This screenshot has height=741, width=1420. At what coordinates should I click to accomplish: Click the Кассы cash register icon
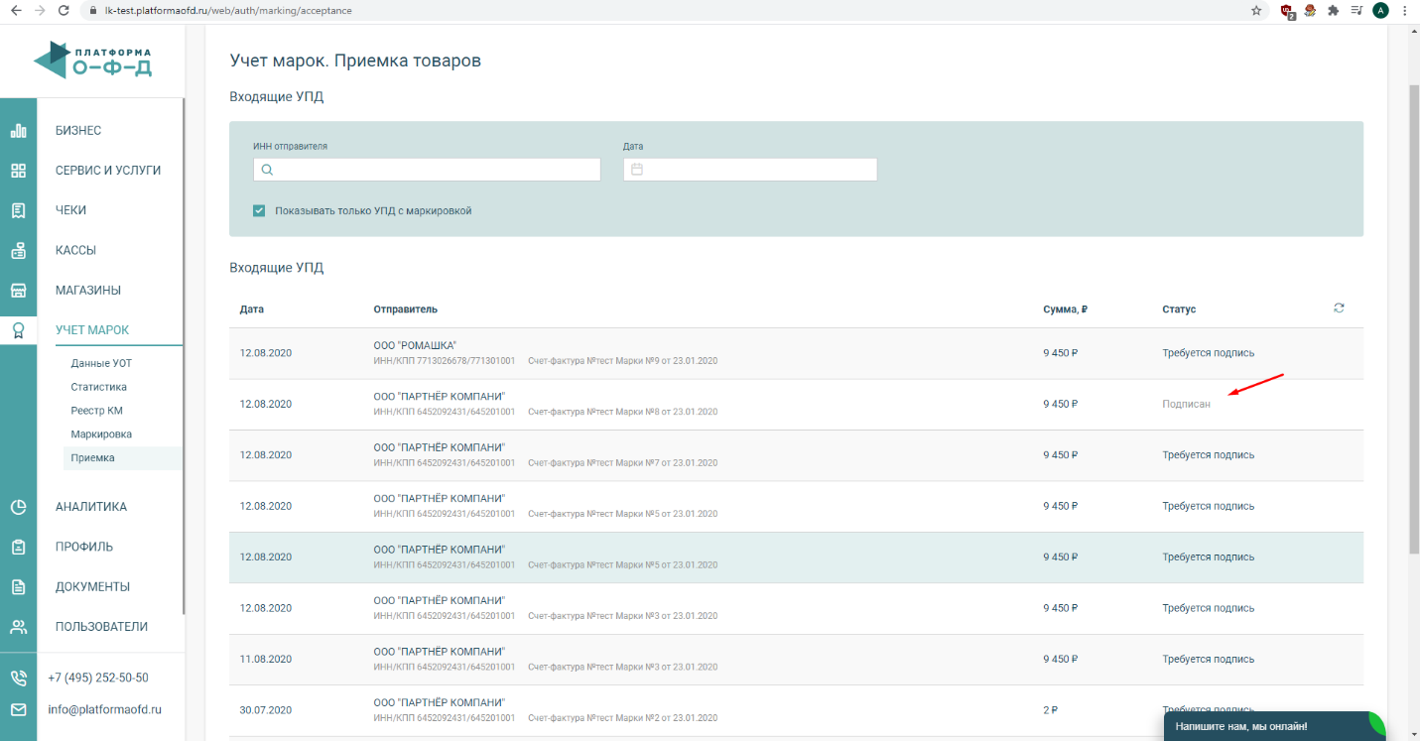[18, 250]
